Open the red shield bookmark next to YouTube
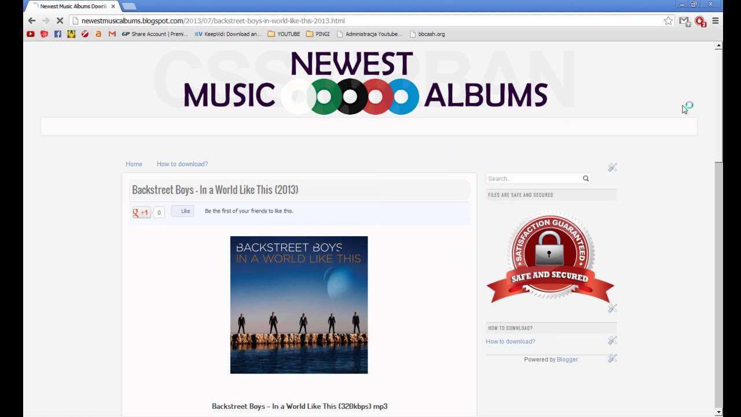Viewport: 741px width, 417px height. click(x=44, y=34)
